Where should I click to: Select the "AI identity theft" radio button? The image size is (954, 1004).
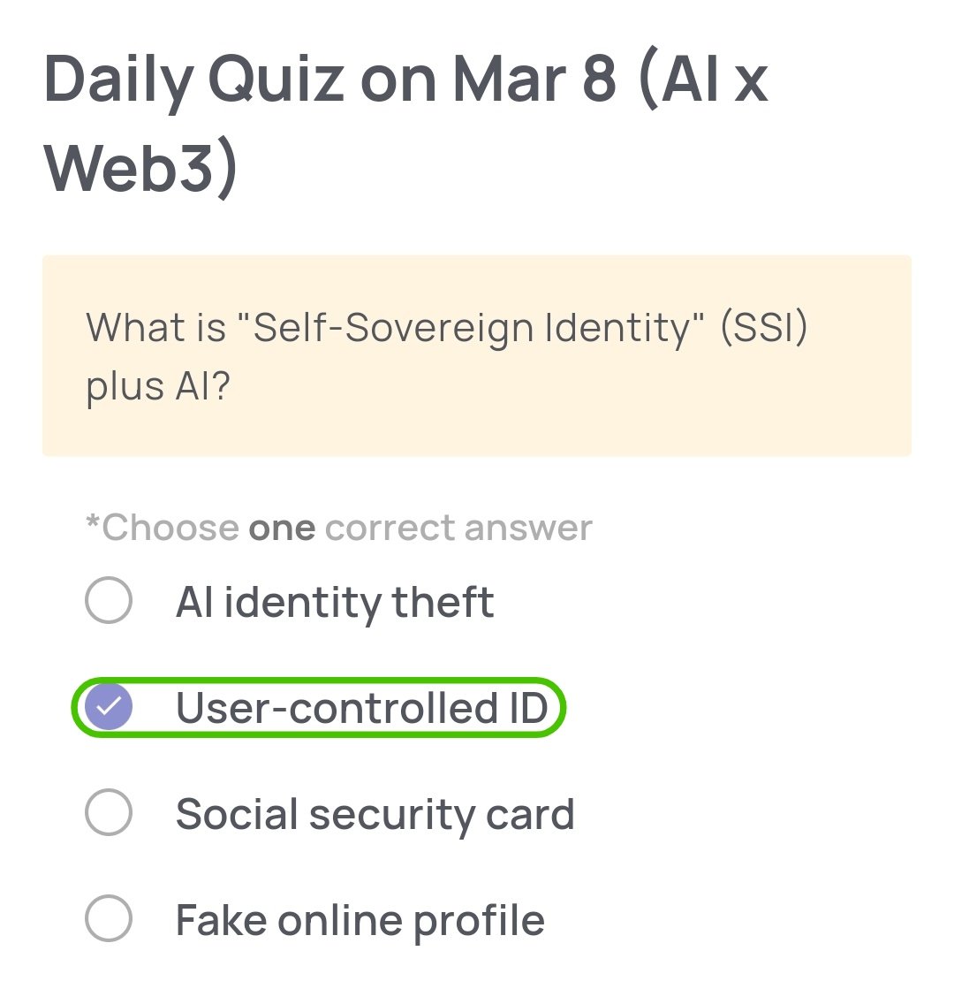pos(109,602)
